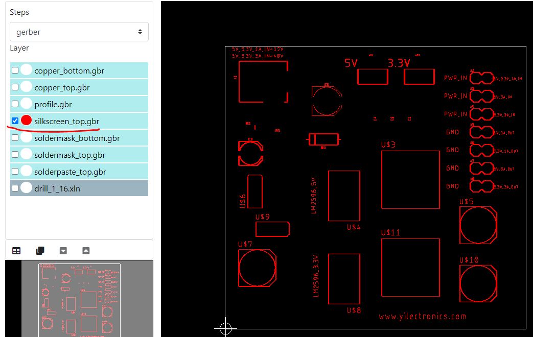Pick the copper_bottom.gbr white color circle
This screenshot has height=337, width=533.
(26, 70)
